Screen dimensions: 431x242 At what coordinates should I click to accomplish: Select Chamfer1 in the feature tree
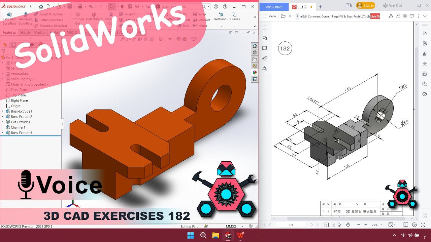(x=15, y=127)
